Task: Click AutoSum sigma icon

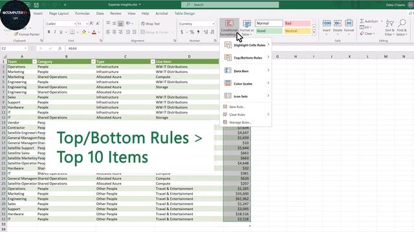Action: 362,21
